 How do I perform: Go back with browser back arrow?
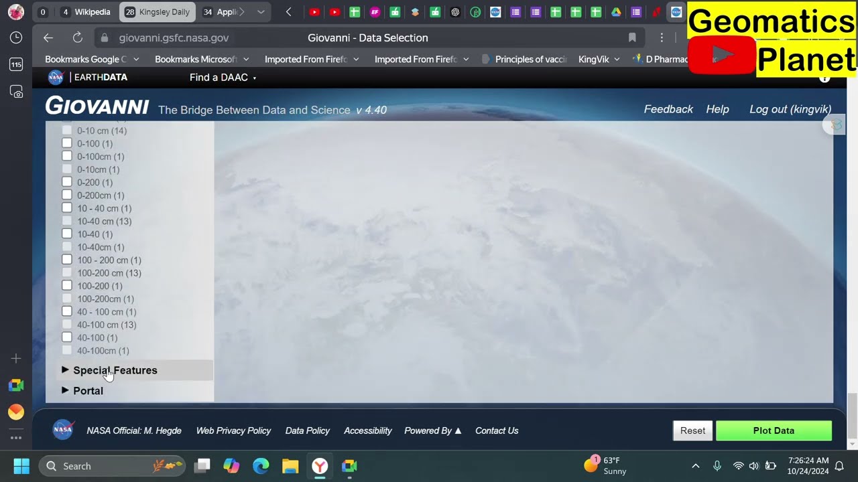pyautogui.click(x=48, y=38)
